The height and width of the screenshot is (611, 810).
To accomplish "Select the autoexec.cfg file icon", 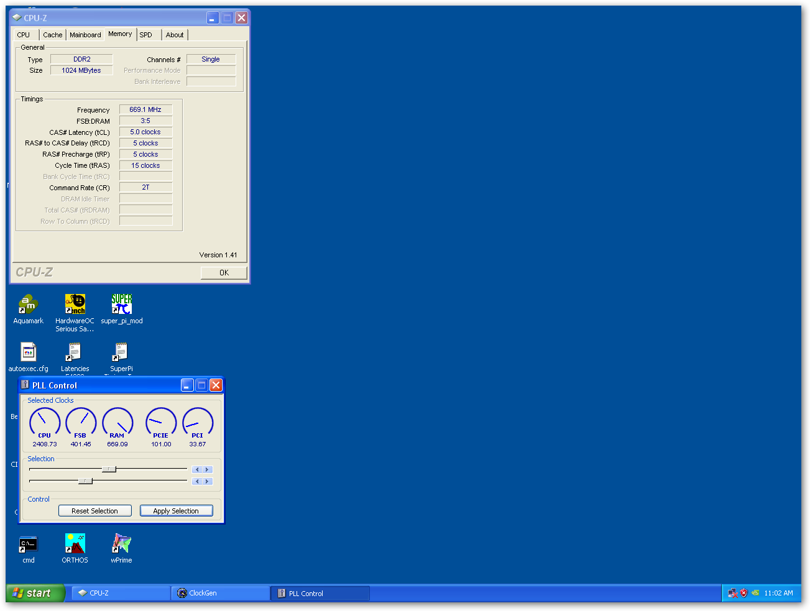I will tap(29, 352).
